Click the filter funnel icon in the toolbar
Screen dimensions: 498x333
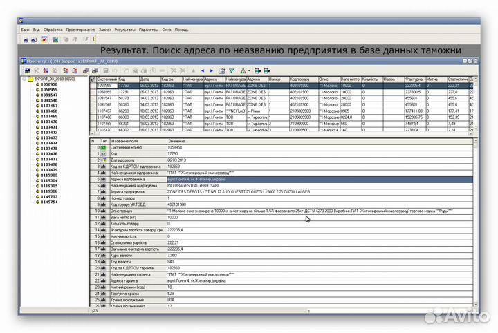point(232,70)
